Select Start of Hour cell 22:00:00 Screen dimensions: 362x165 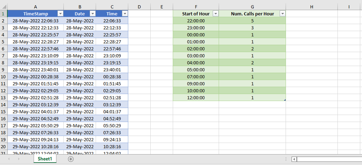click(x=196, y=21)
